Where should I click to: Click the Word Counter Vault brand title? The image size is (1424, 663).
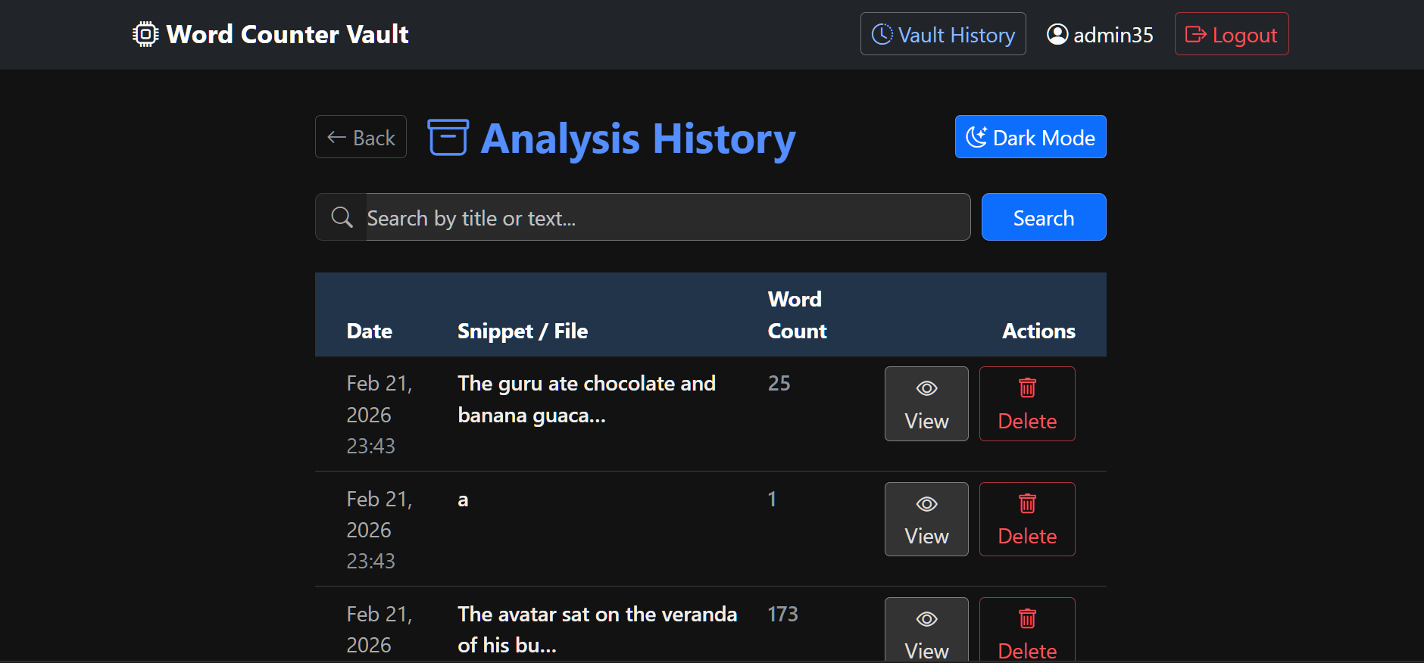(287, 35)
